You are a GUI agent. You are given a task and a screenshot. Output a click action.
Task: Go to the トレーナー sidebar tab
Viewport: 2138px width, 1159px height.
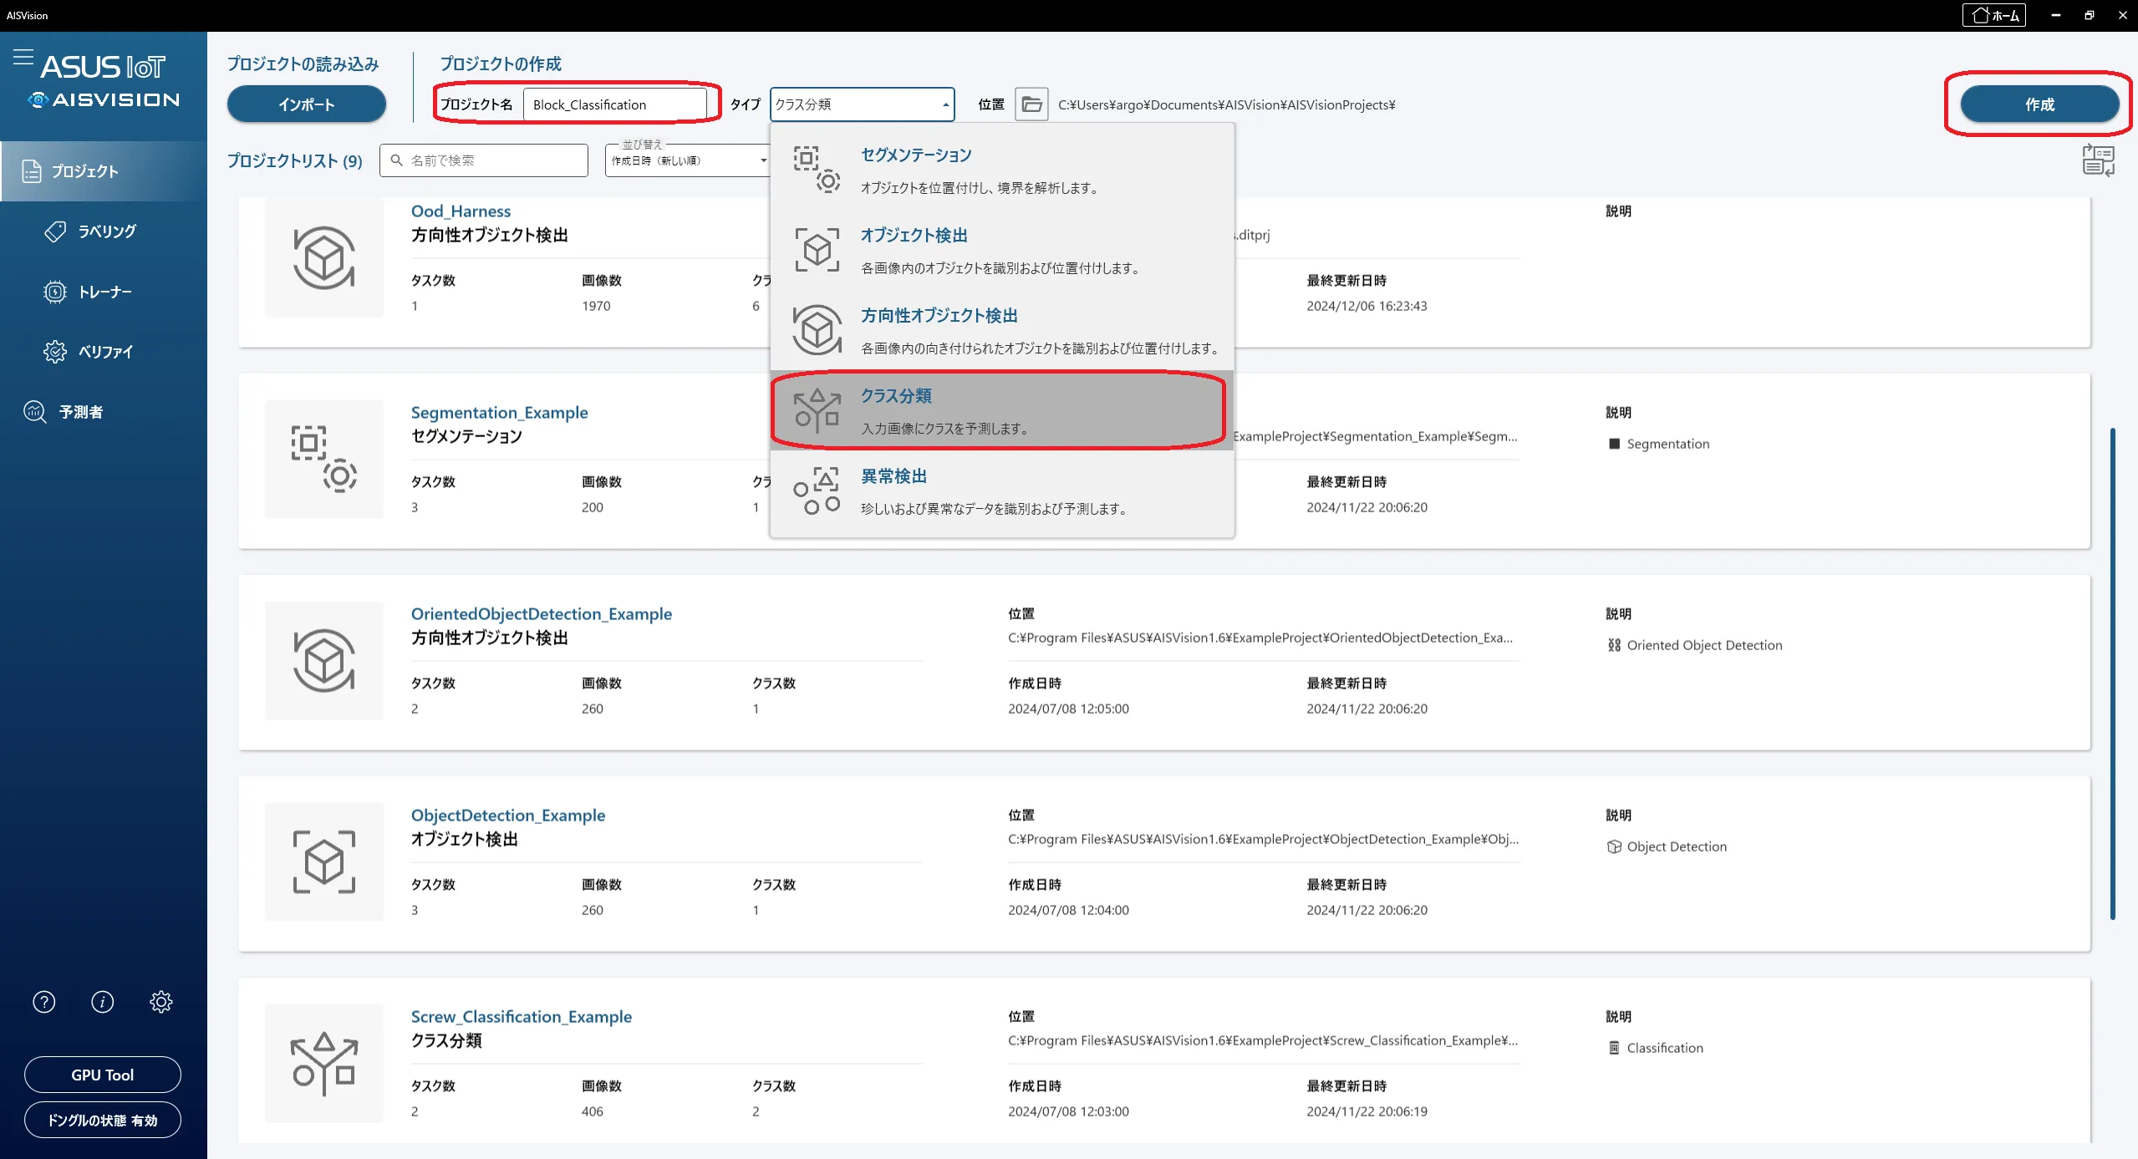pyautogui.click(x=104, y=292)
